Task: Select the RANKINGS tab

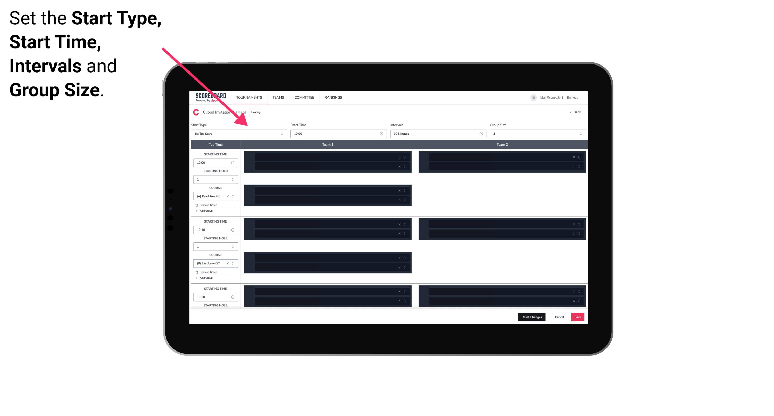Action: pos(334,97)
